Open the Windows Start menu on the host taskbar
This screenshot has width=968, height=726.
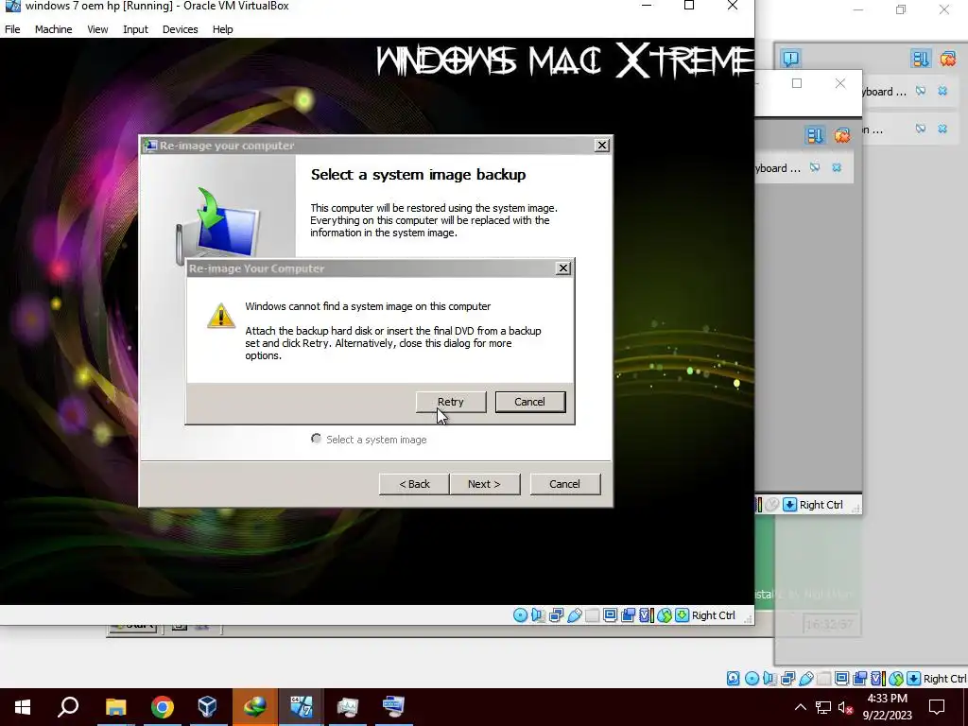(23, 707)
